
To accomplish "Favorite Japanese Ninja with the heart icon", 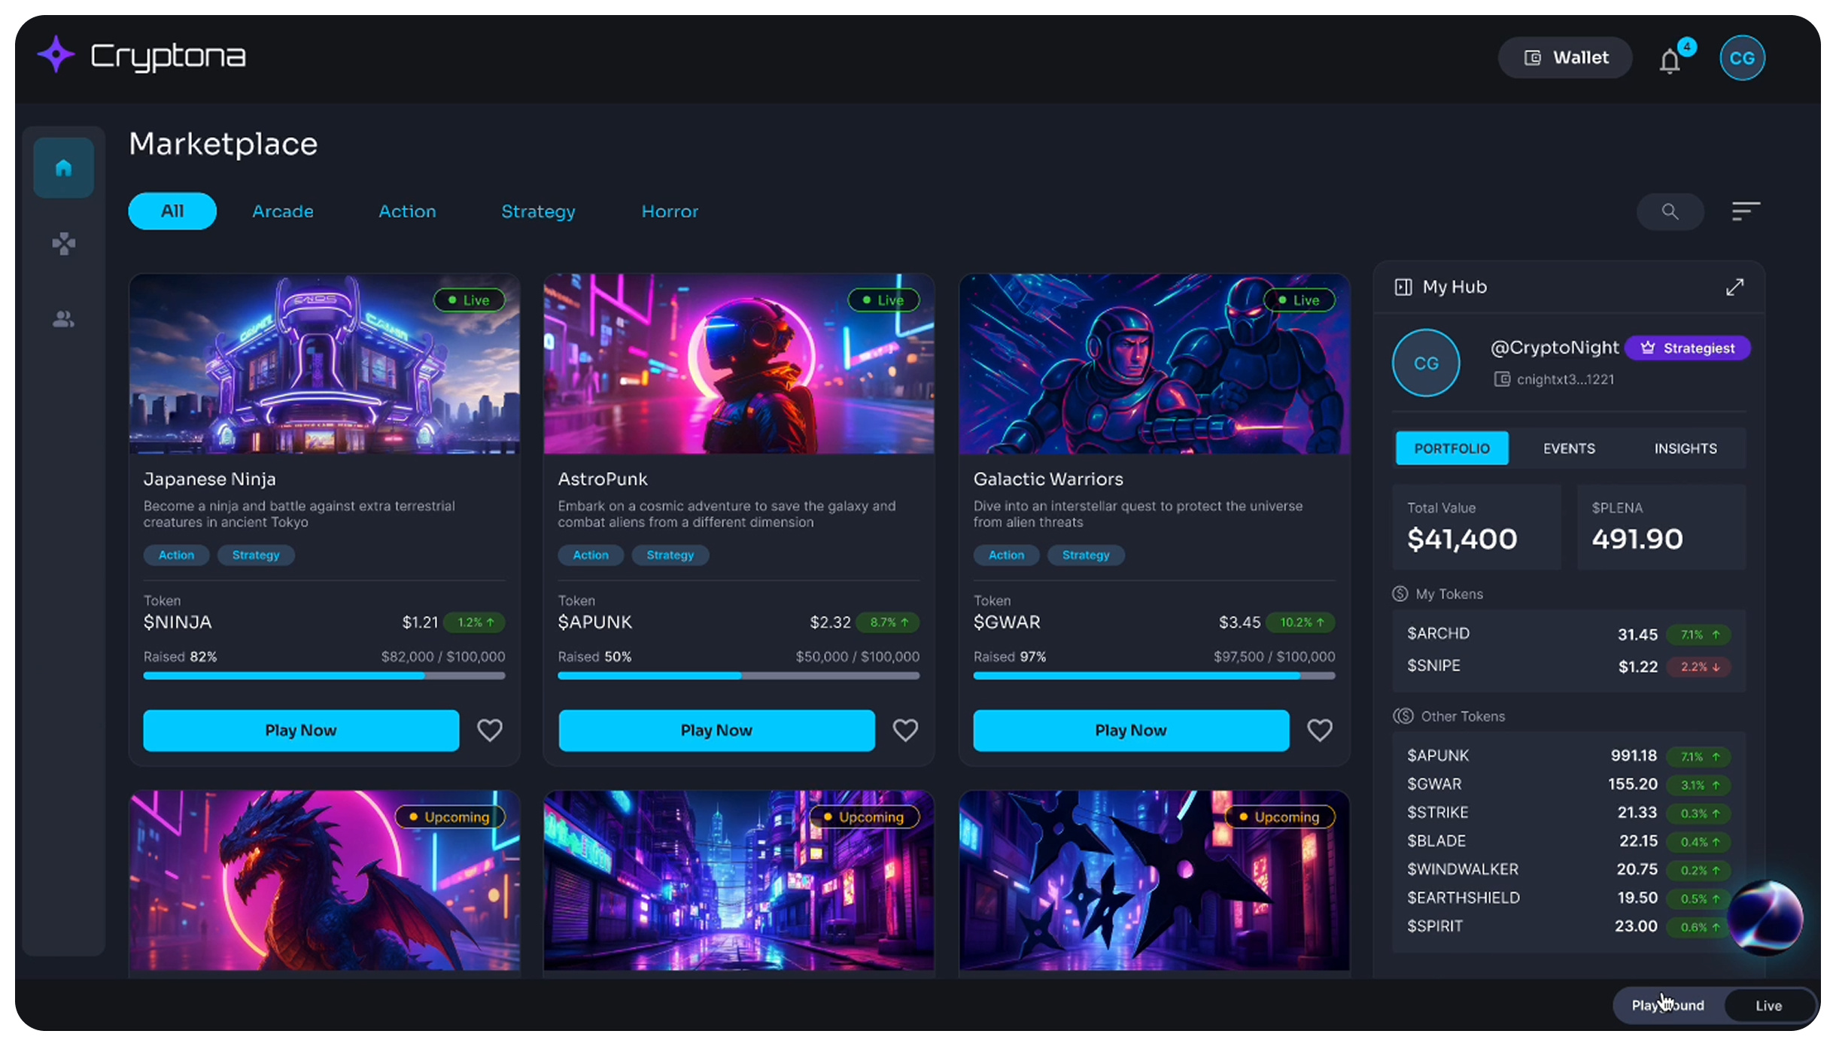I will point(490,730).
